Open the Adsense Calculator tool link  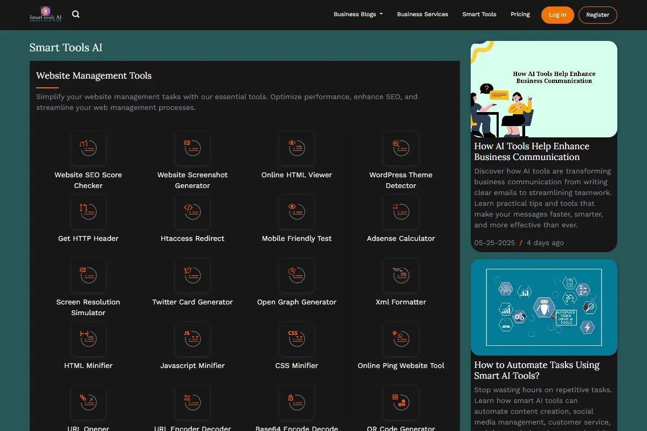(401, 239)
